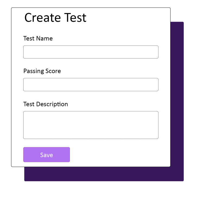Click the purple Save button
The width and height of the screenshot is (208, 208).
click(47, 155)
